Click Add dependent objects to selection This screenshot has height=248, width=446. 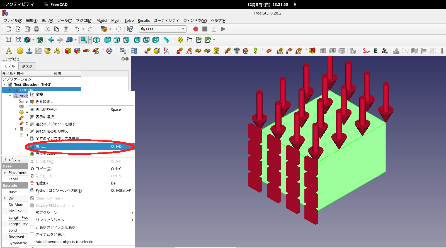(x=81, y=242)
